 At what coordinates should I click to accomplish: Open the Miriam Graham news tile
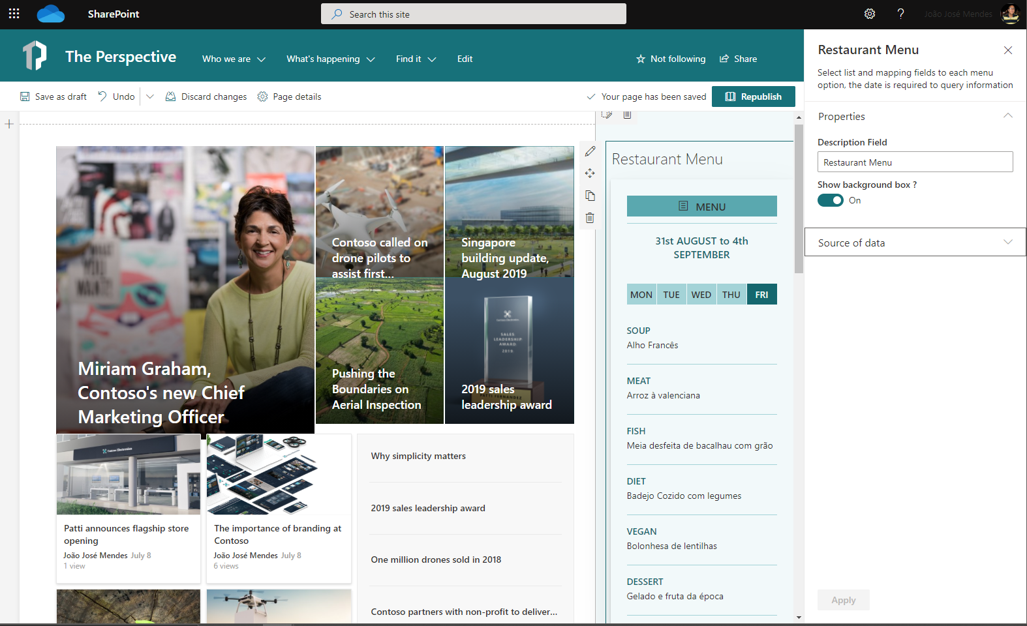pos(185,290)
